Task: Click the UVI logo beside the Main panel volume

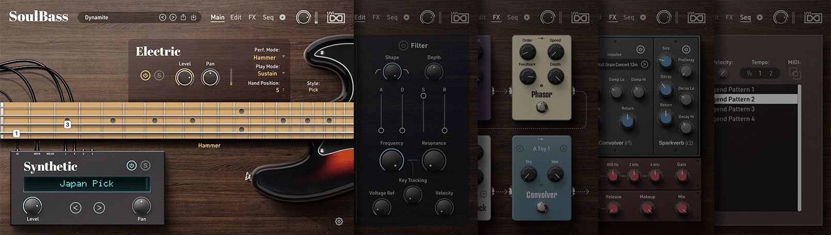Action: (336, 17)
